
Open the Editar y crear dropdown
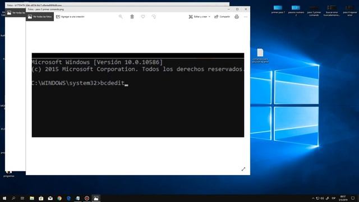199,17
